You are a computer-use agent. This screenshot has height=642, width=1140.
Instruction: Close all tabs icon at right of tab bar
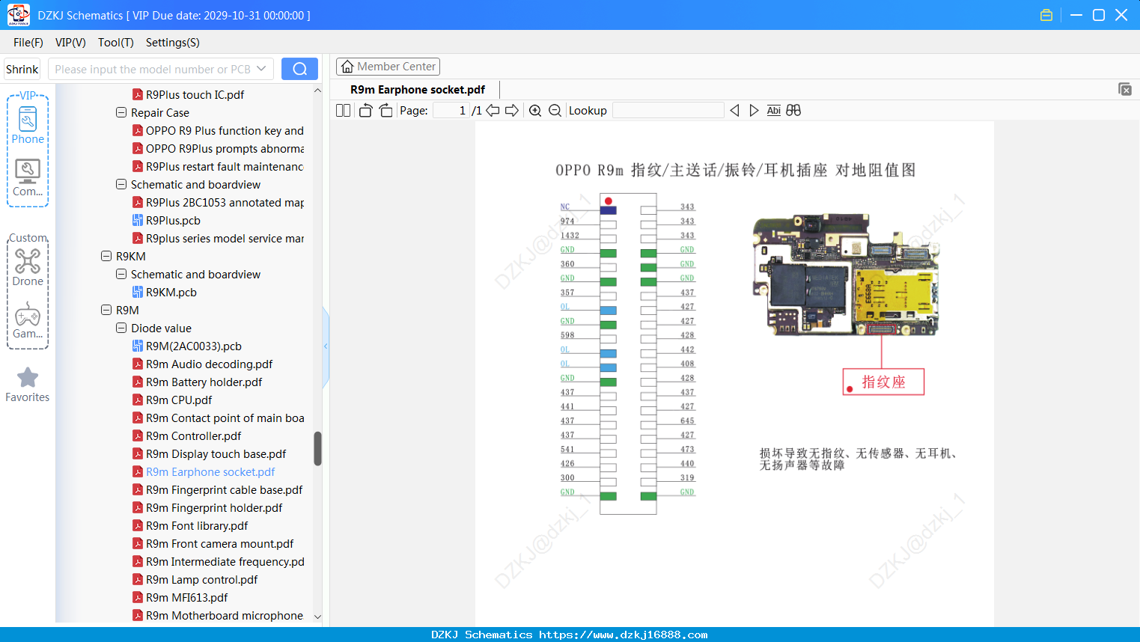(1125, 89)
